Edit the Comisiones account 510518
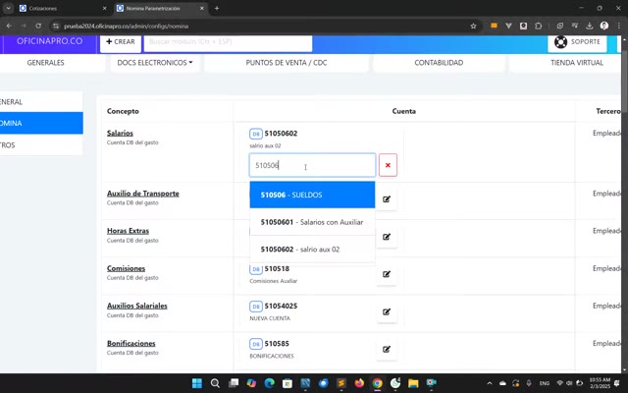This screenshot has height=393, width=628. [387, 274]
